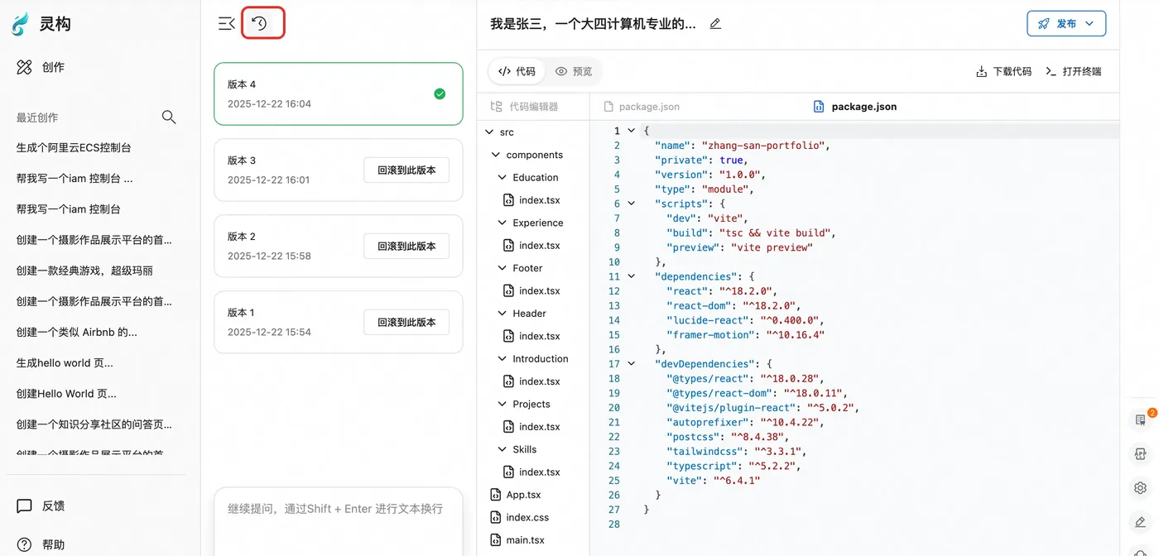The height and width of the screenshot is (556, 1159).
Task: Open the settings gear on right edge
Action: [1140, 488]
